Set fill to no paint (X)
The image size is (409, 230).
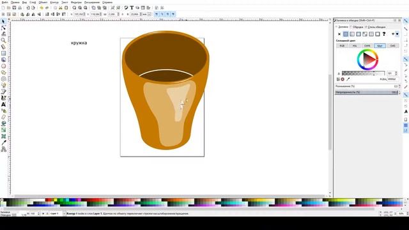[x=339, y=34]
